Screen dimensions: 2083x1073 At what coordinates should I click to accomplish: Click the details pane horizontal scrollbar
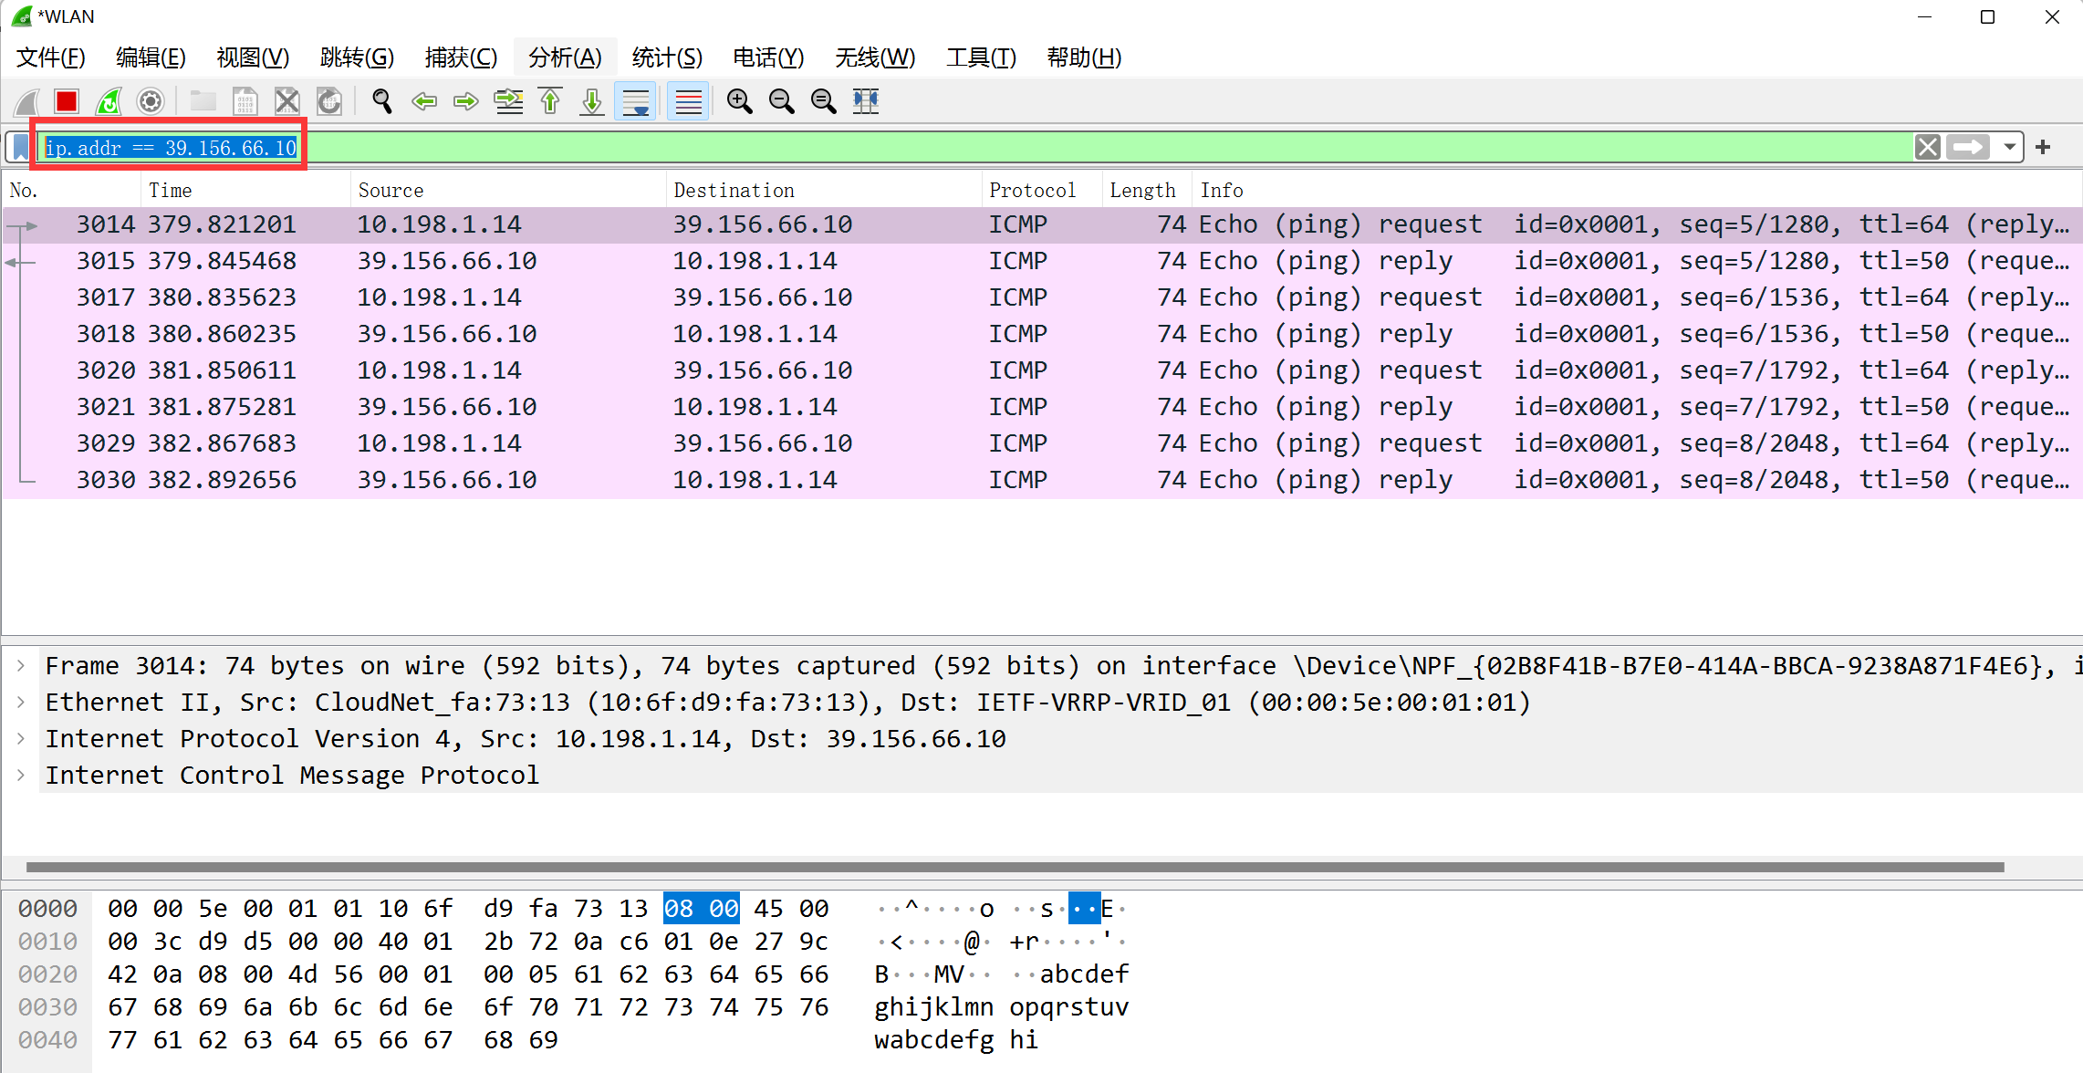[x=1015, y=867]
